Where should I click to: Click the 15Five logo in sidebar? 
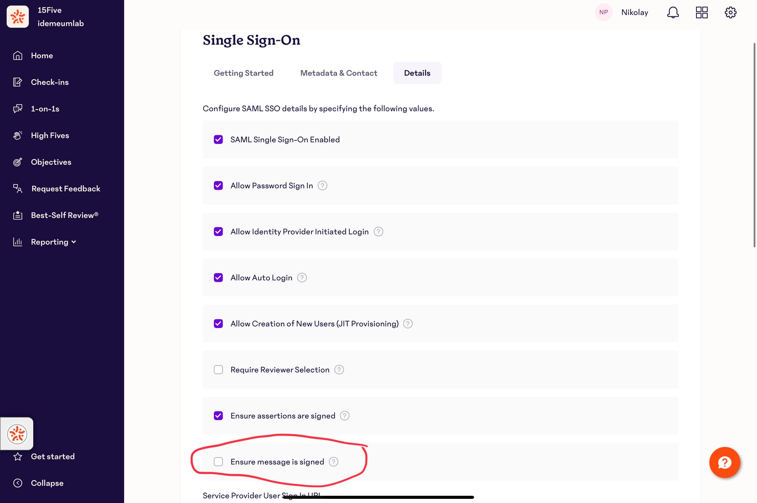(x=18, y=17)
